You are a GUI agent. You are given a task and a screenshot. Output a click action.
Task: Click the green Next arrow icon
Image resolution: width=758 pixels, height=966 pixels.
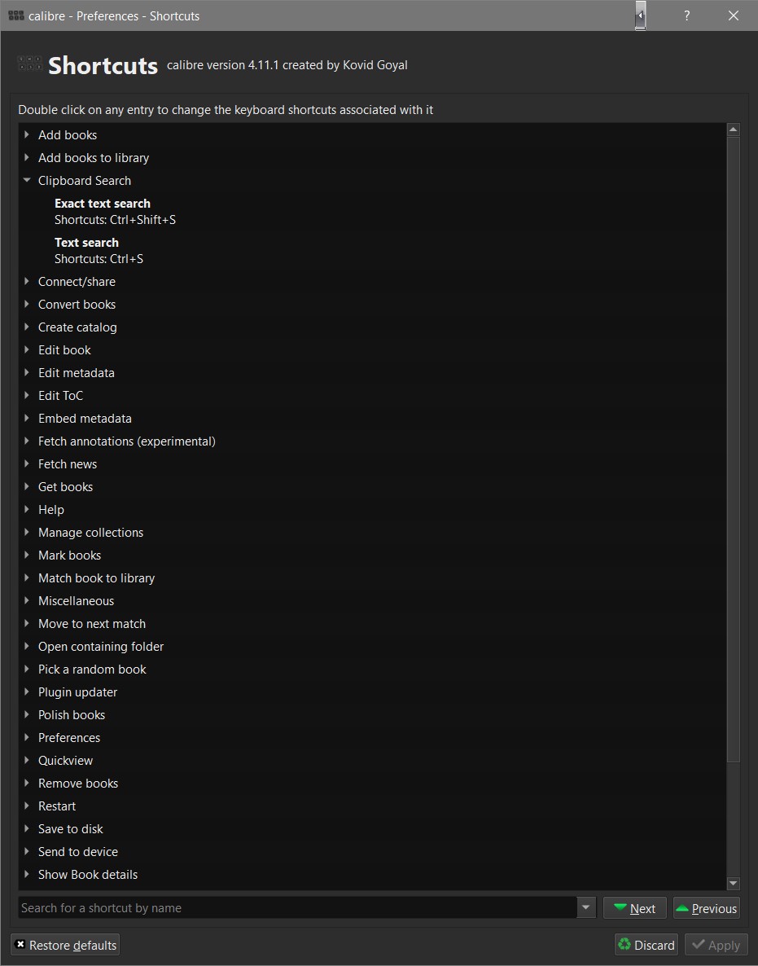pos(620,907)
